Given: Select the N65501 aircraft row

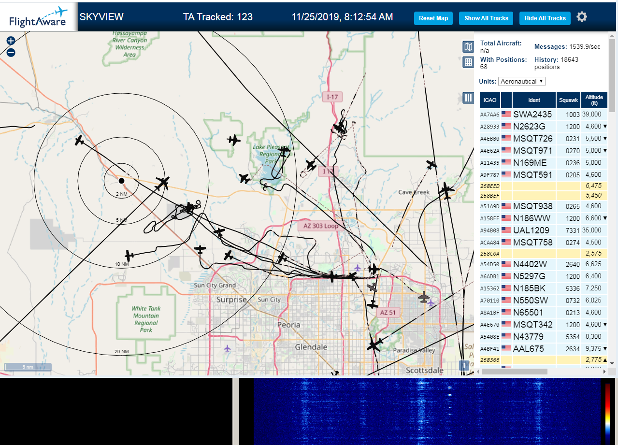Looking at the screenshot, I should coord(544,313).
